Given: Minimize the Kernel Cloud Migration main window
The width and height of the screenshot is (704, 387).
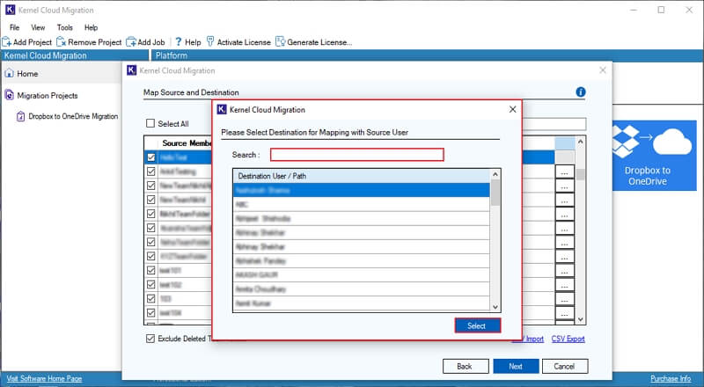Looking at the screenshot, I should (634, 10).
